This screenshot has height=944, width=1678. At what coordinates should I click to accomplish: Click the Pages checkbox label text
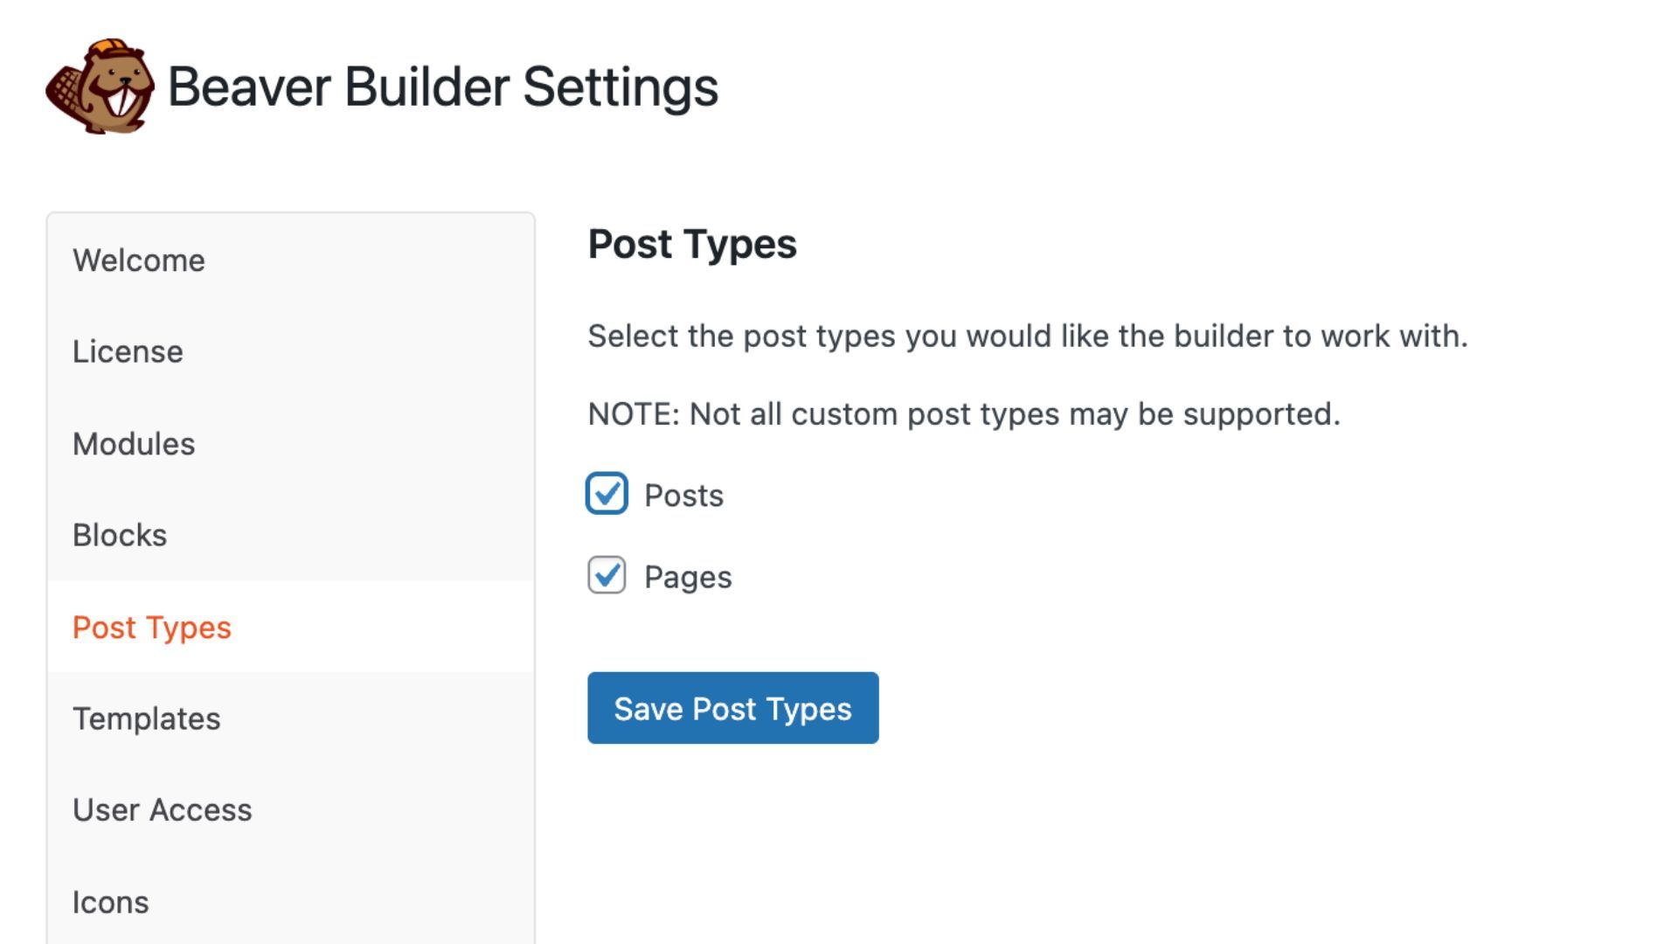pyautogui.click(x=688, y=577)
